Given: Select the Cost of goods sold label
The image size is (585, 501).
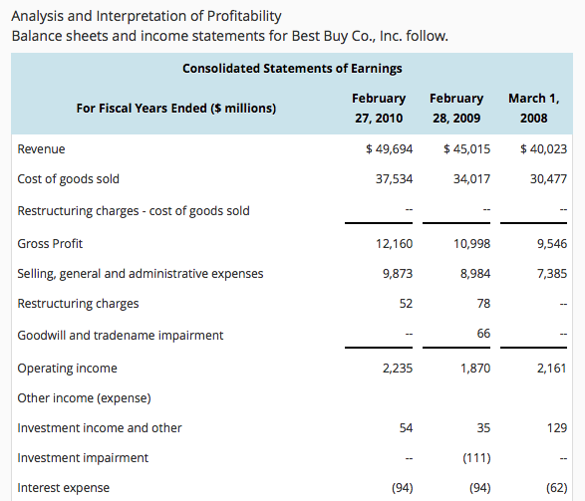Looking at the screenshot, I should coord(69,179).
